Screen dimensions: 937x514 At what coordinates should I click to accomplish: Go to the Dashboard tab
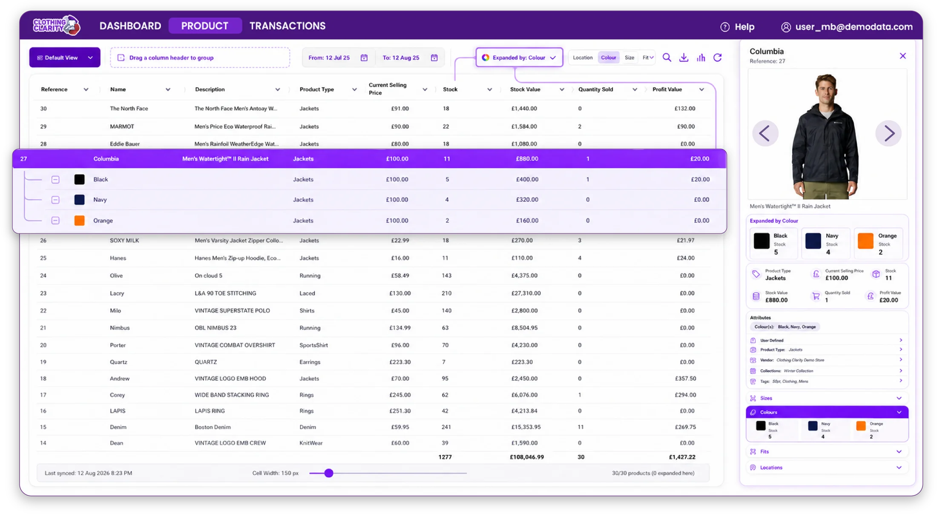130,26
